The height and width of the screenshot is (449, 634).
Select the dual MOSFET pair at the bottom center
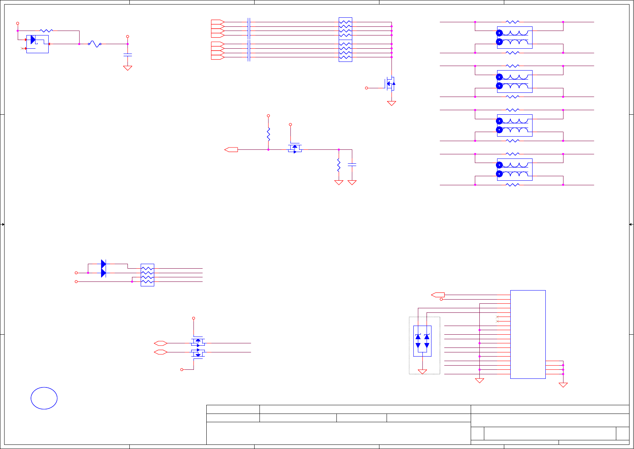click(x=198, y=348)
